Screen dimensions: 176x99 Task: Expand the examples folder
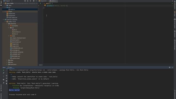[x=9, y=26]
